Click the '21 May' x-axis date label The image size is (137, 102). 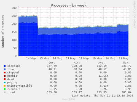123,59
